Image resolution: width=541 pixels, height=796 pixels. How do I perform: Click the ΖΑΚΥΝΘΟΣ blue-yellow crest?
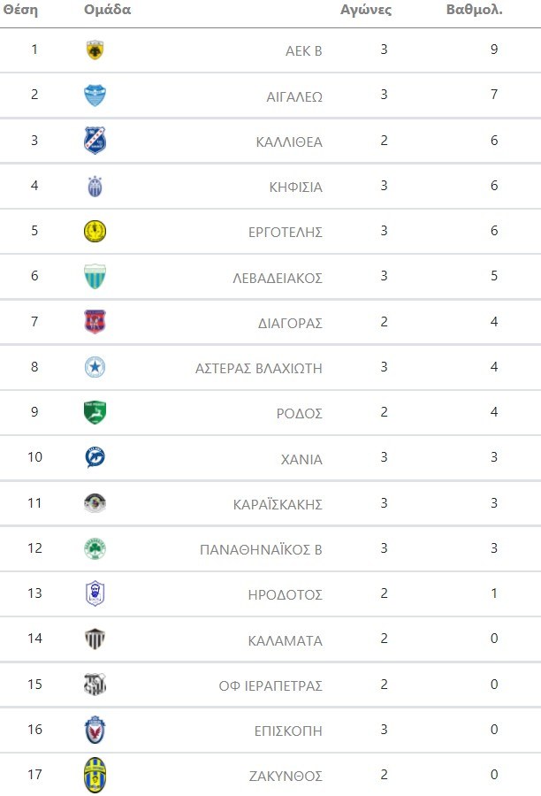95,776
